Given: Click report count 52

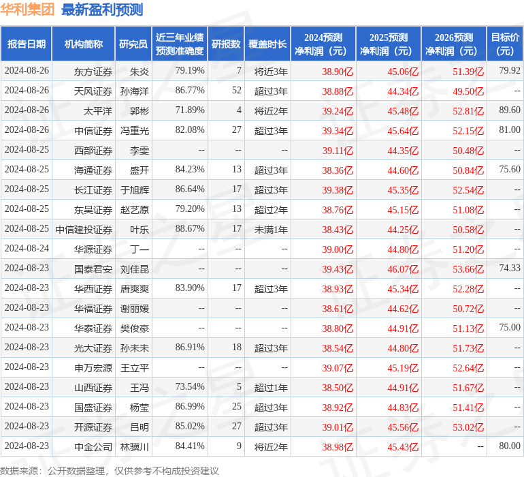Looking at the screenshot, I should [x=237, y=91].
